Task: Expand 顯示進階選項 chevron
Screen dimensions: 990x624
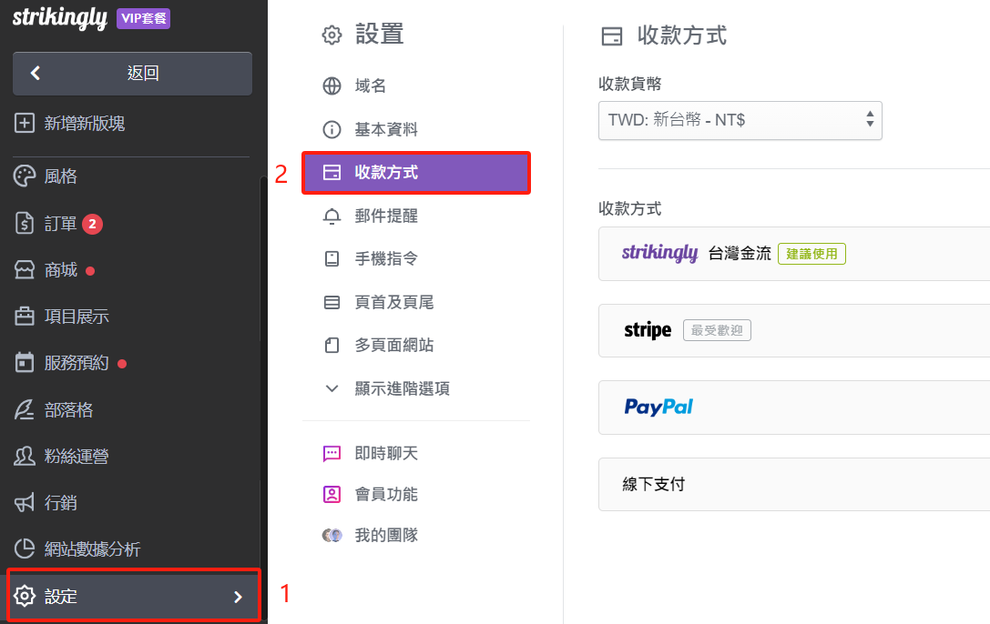Action: (x=332, y=388)
